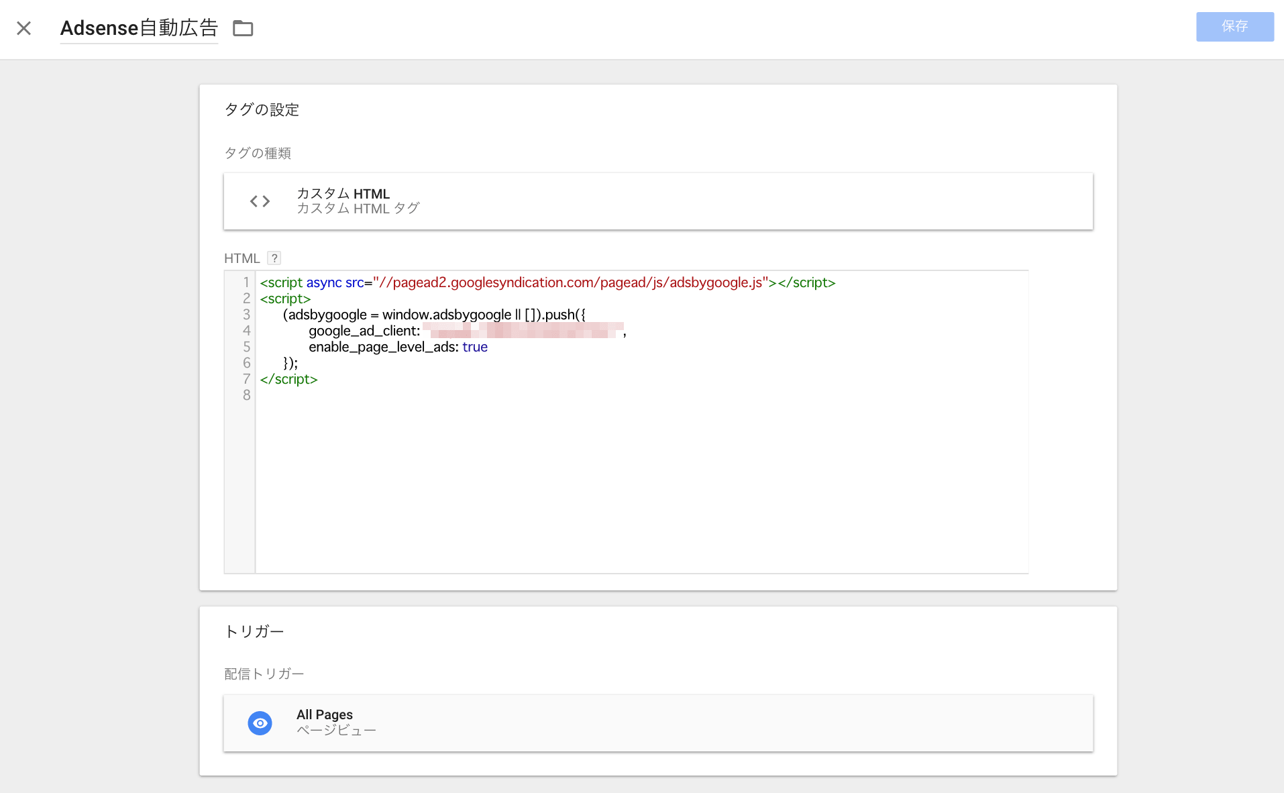Click the 保存 save button
This screenshot has height=793, width=1284.
coord(1234,26)
